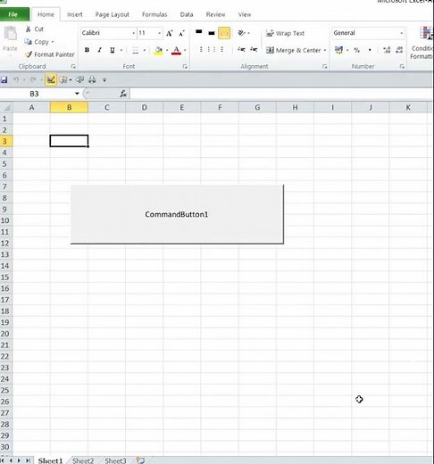Open Font dialog launcher
434x464 pixels.
(185, 67)
